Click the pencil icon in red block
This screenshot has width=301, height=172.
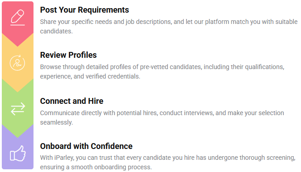(x=18, y=17)
